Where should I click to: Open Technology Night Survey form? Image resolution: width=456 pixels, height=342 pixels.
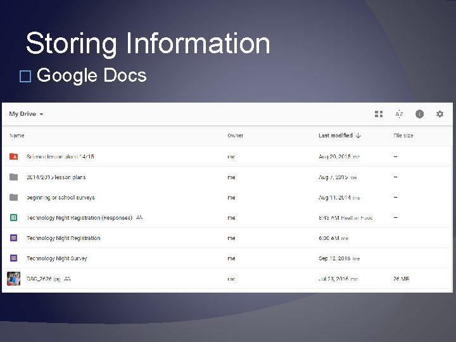(57, 258)
